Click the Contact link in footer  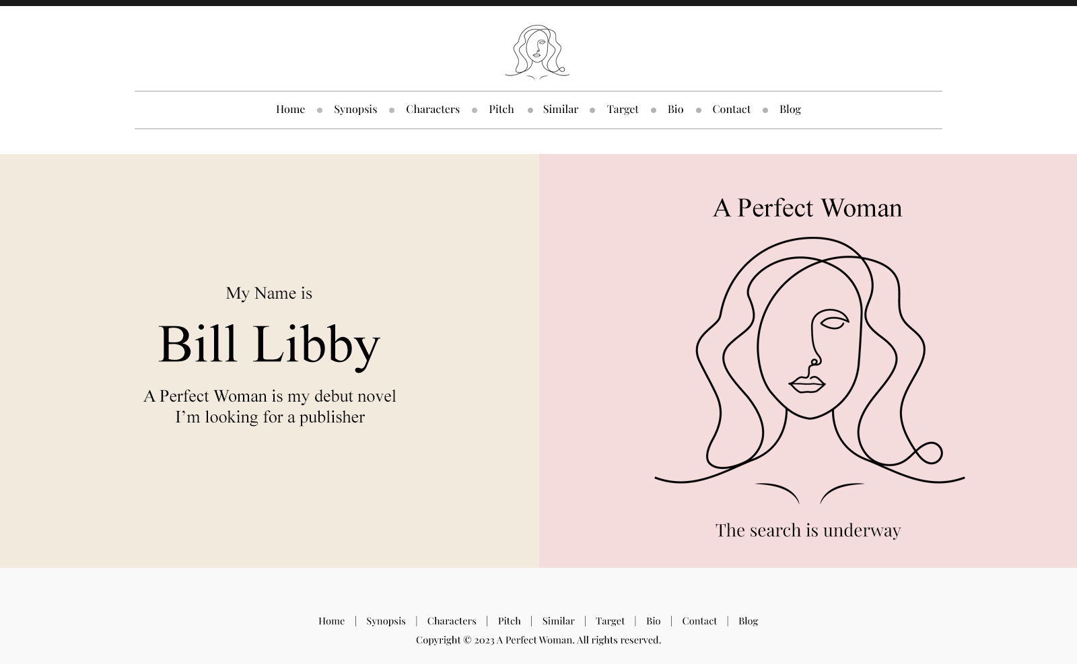pyautogui.click(x=699, y=621)
